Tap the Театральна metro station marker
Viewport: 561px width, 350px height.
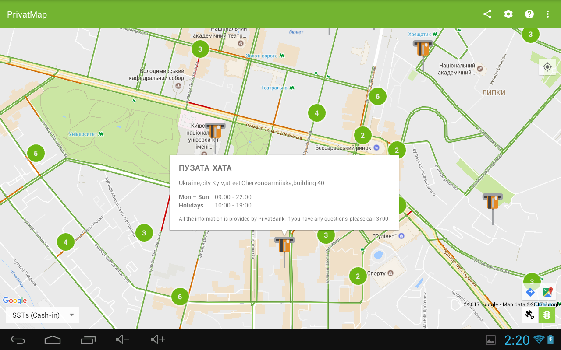pyautogui.click(x=292, y=87)
